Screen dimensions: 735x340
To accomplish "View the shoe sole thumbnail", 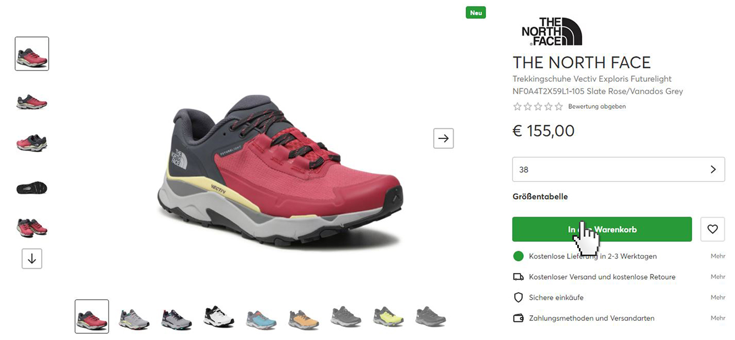I will (x=32, y=188).
